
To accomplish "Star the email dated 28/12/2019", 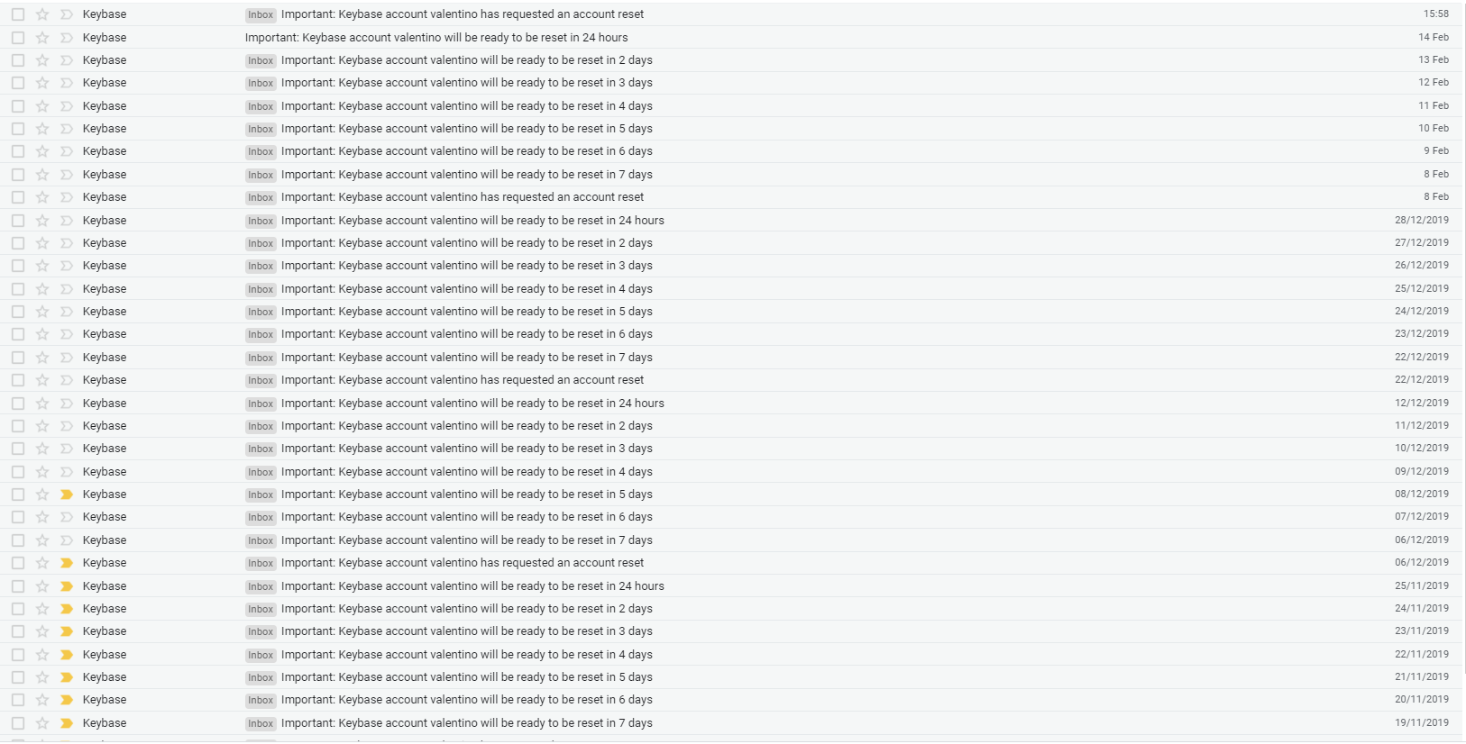I will (41, 220).
